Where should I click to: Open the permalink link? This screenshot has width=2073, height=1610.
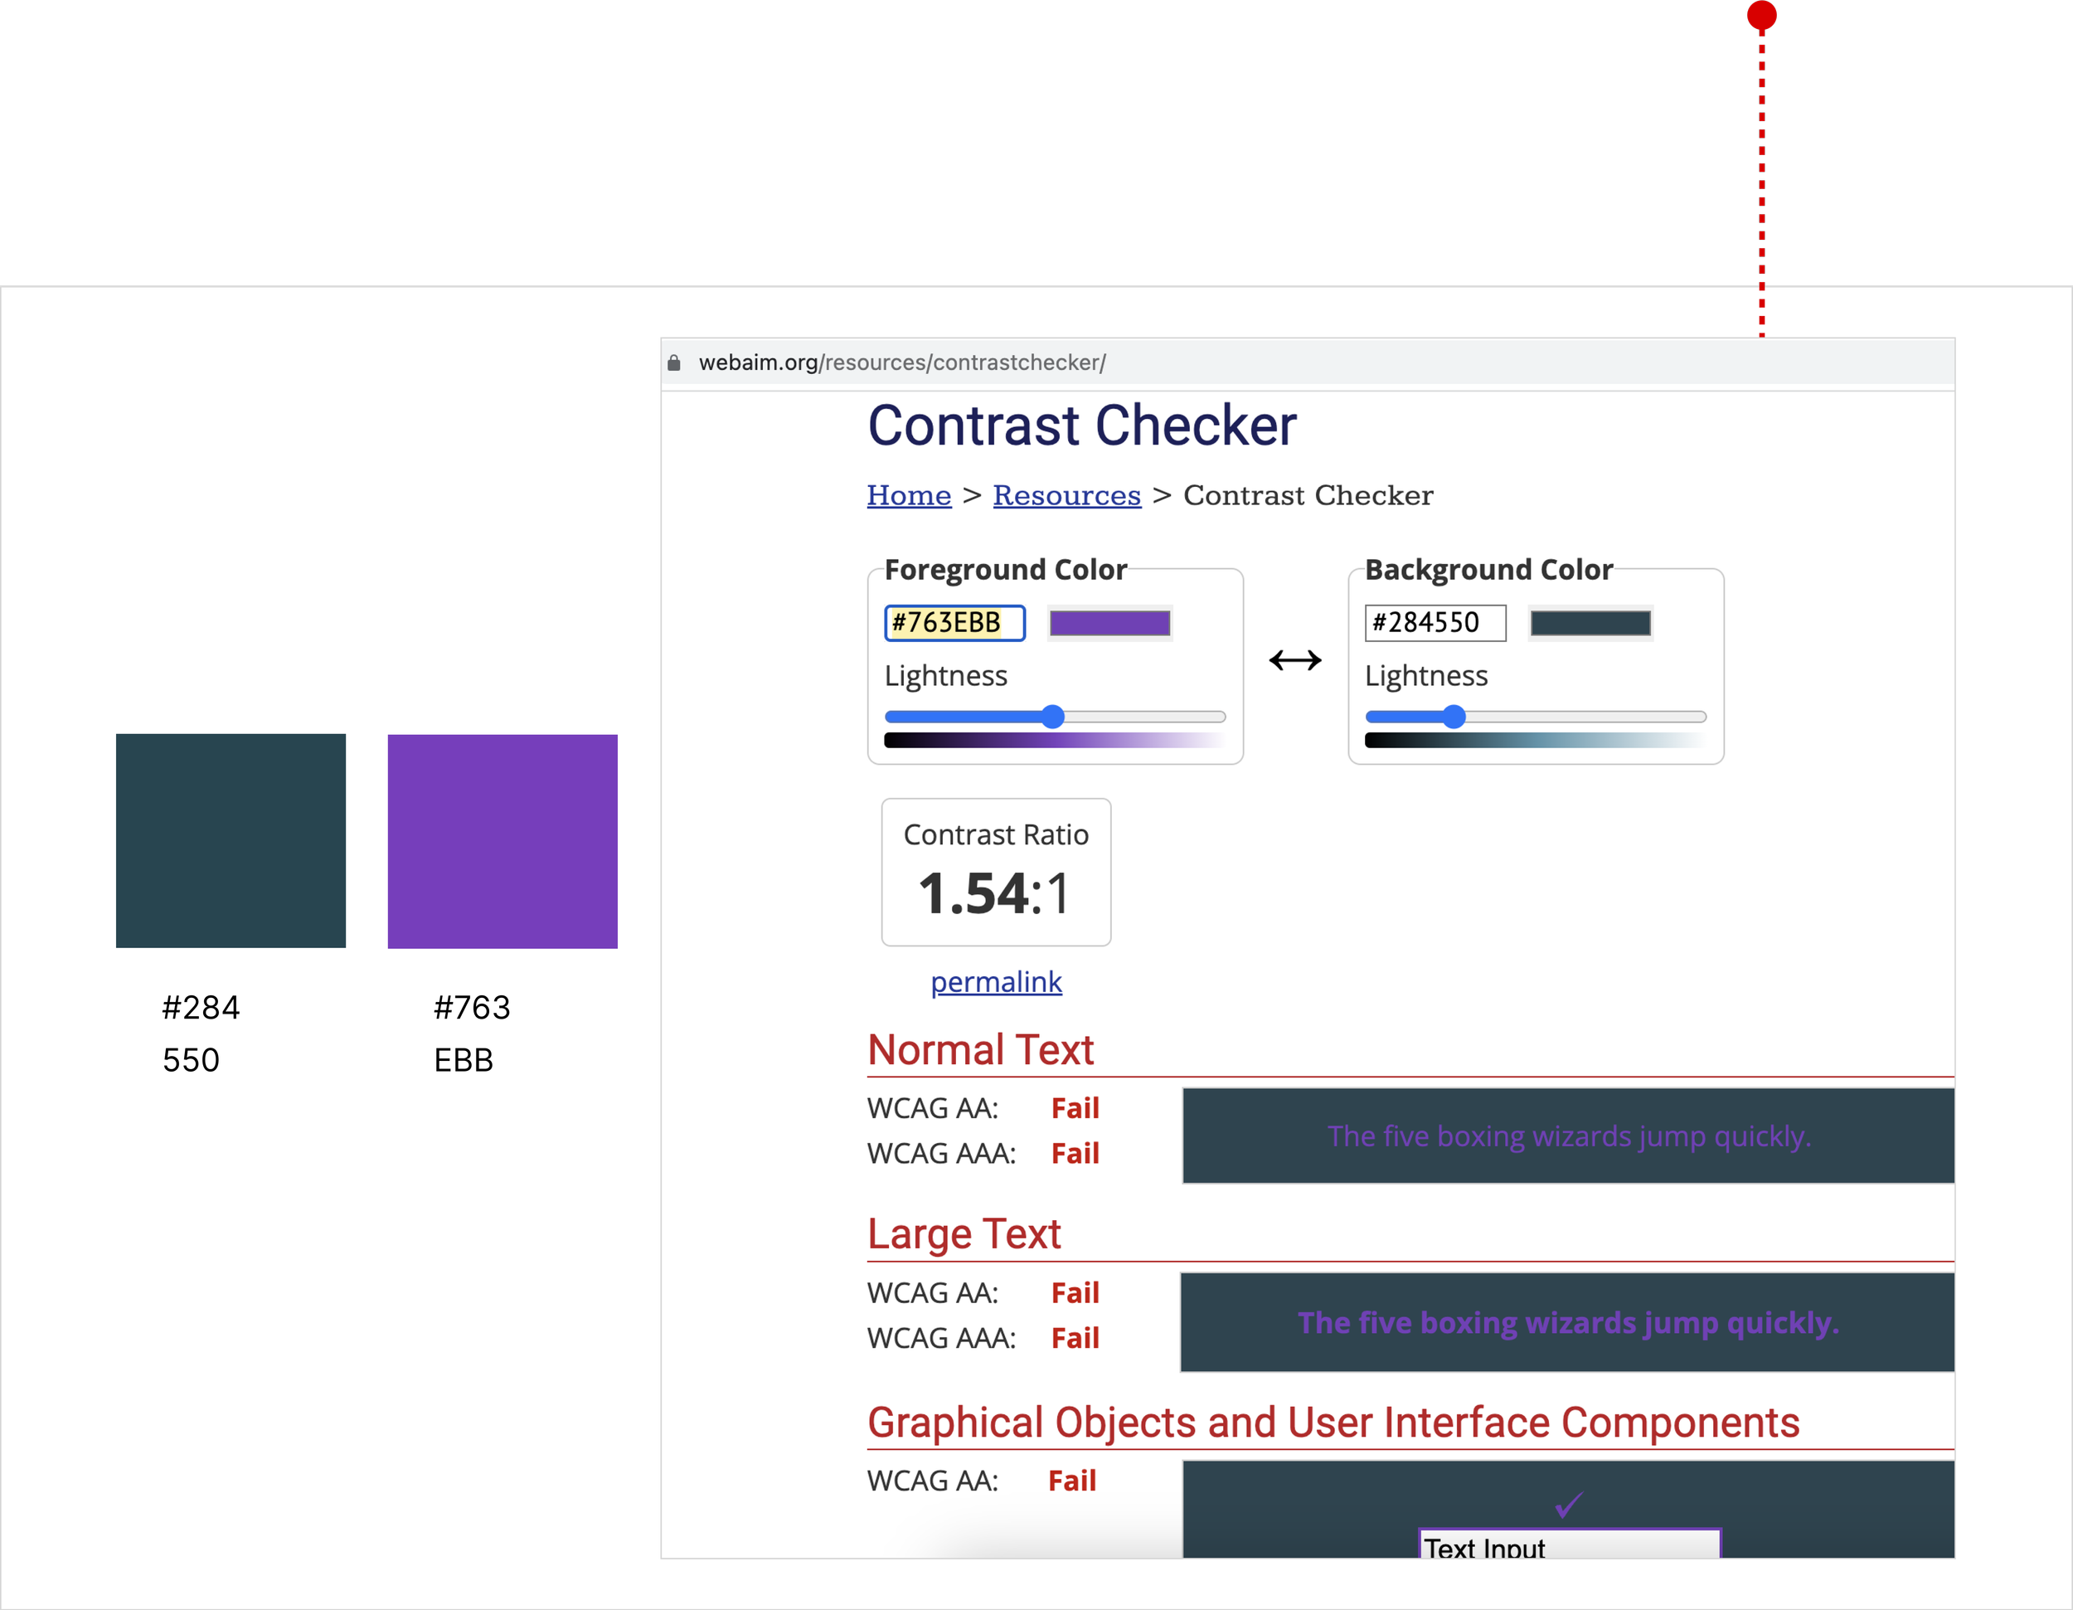click(996, 981)
